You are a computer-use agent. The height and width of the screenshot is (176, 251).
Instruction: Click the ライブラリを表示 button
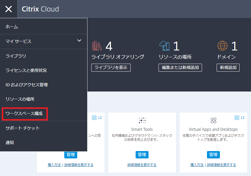(x=111, y=67)
